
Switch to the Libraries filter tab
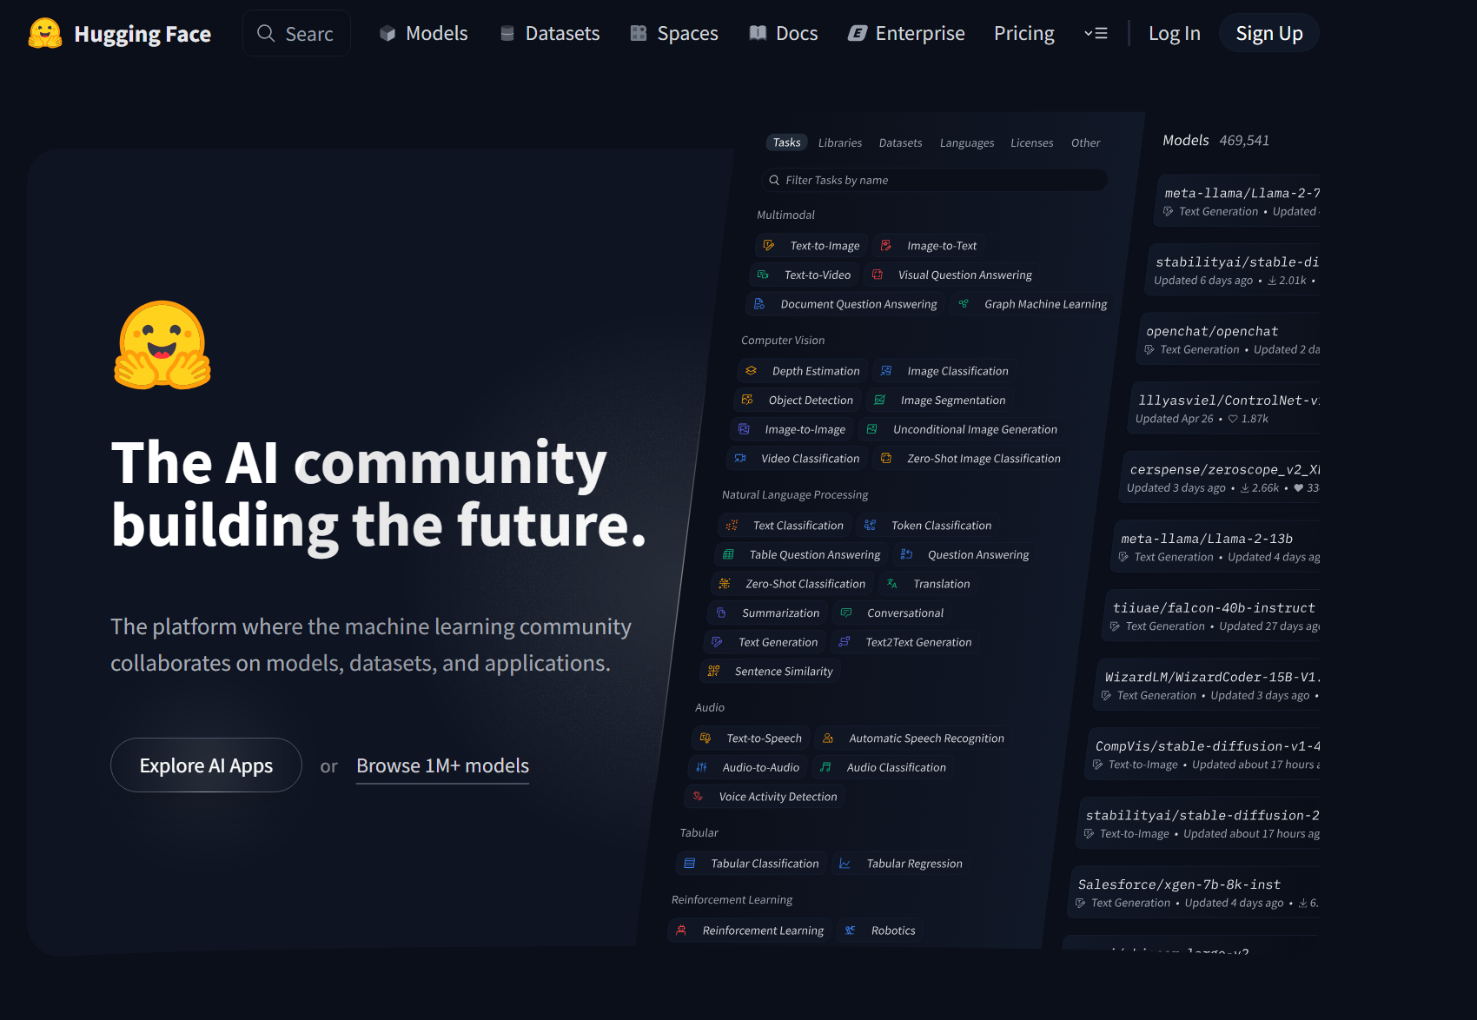(x=840, y=142)
